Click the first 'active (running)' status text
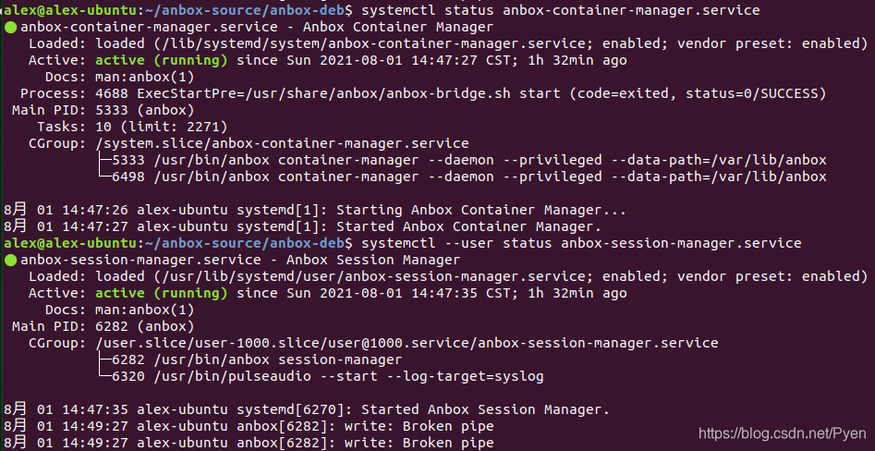Viewport: 875px width, 451px height. (162, 61)
